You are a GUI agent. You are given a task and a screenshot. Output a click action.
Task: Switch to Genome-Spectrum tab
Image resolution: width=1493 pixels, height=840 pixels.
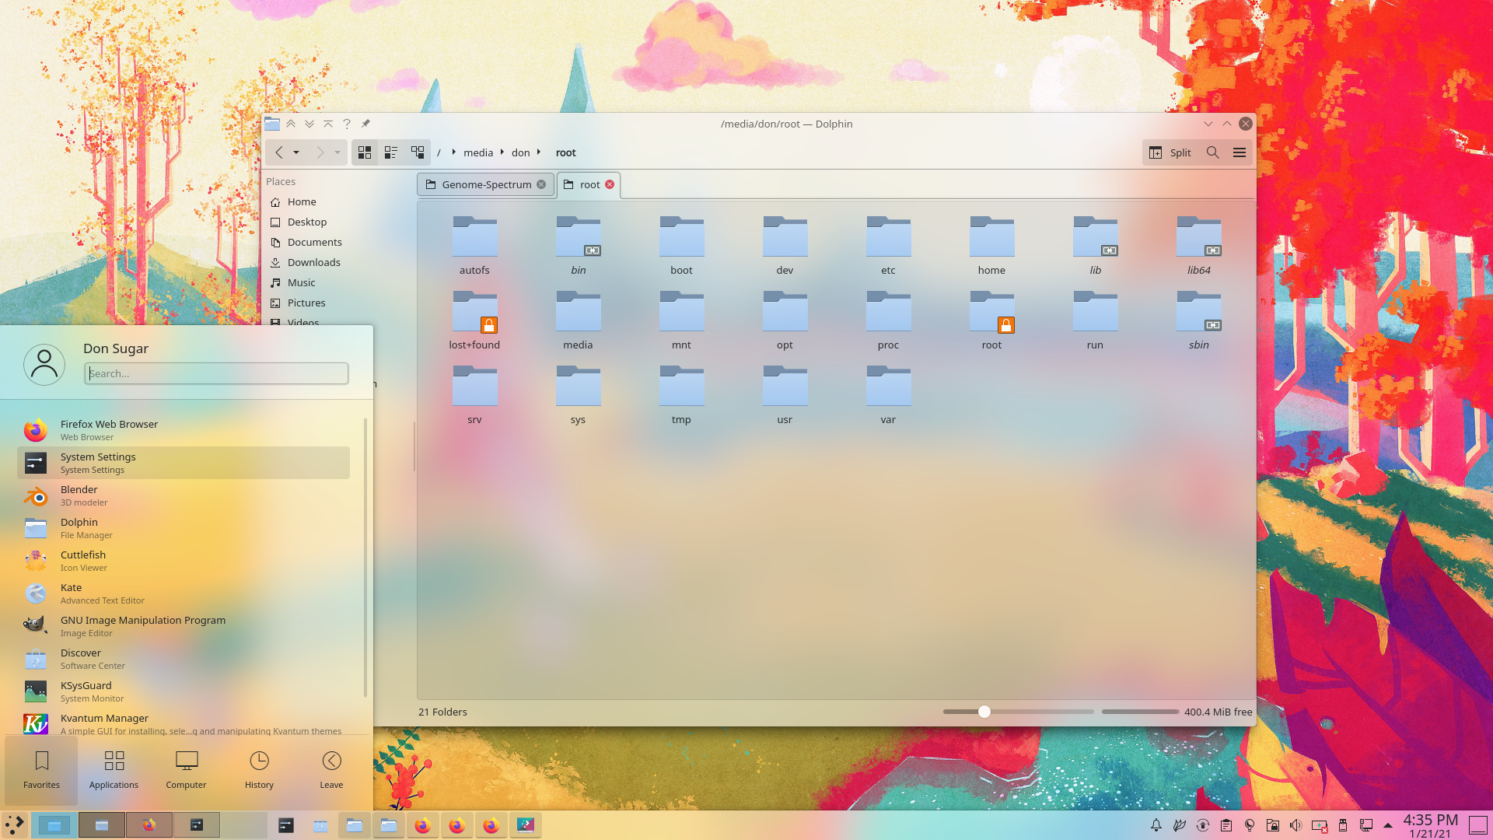click(x=486, y=184)
